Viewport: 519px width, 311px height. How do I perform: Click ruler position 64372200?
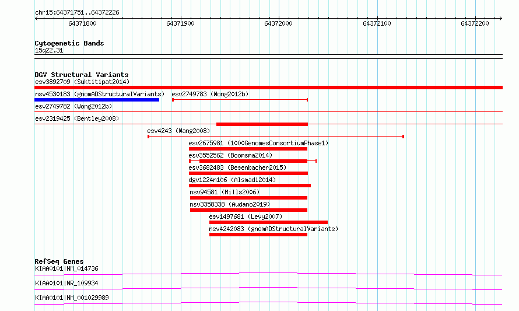click(x=475, y=23)
